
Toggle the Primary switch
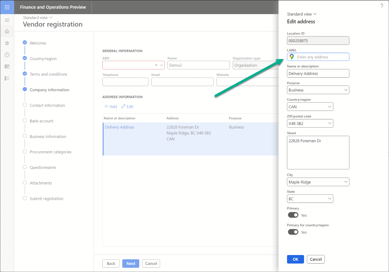(293, 215)
